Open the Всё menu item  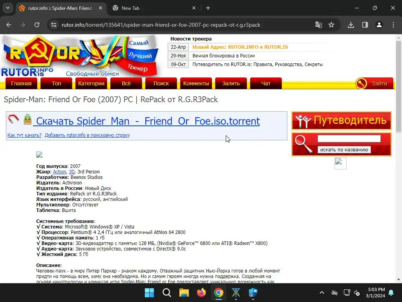coord(126,83)
